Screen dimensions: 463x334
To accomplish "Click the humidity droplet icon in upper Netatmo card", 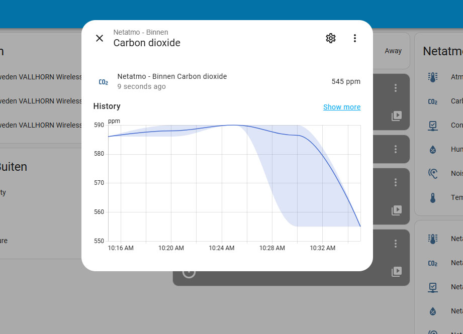I will 433,150.
